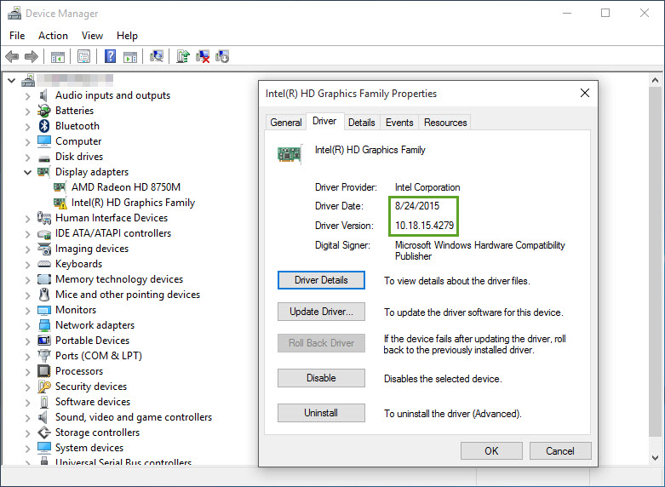
Task: Switch to the Resources tab
Action: (445, 123)
